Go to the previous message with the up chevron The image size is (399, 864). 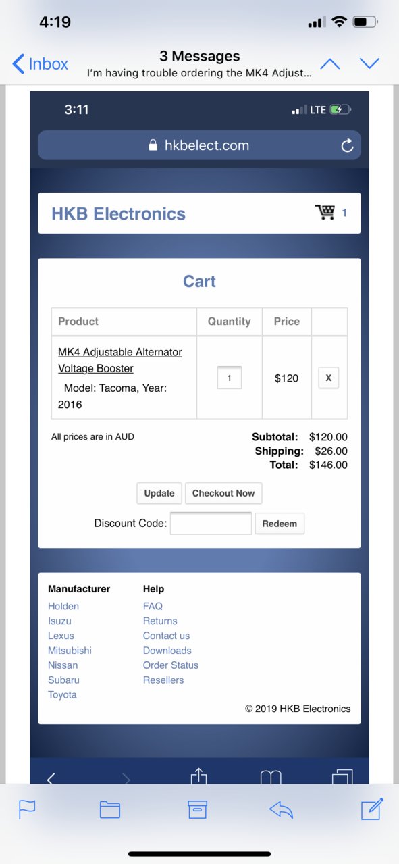coord(329,63)
